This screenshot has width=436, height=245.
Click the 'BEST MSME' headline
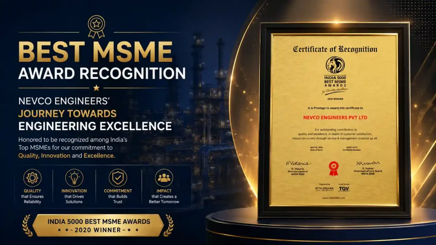coord(96,51)
